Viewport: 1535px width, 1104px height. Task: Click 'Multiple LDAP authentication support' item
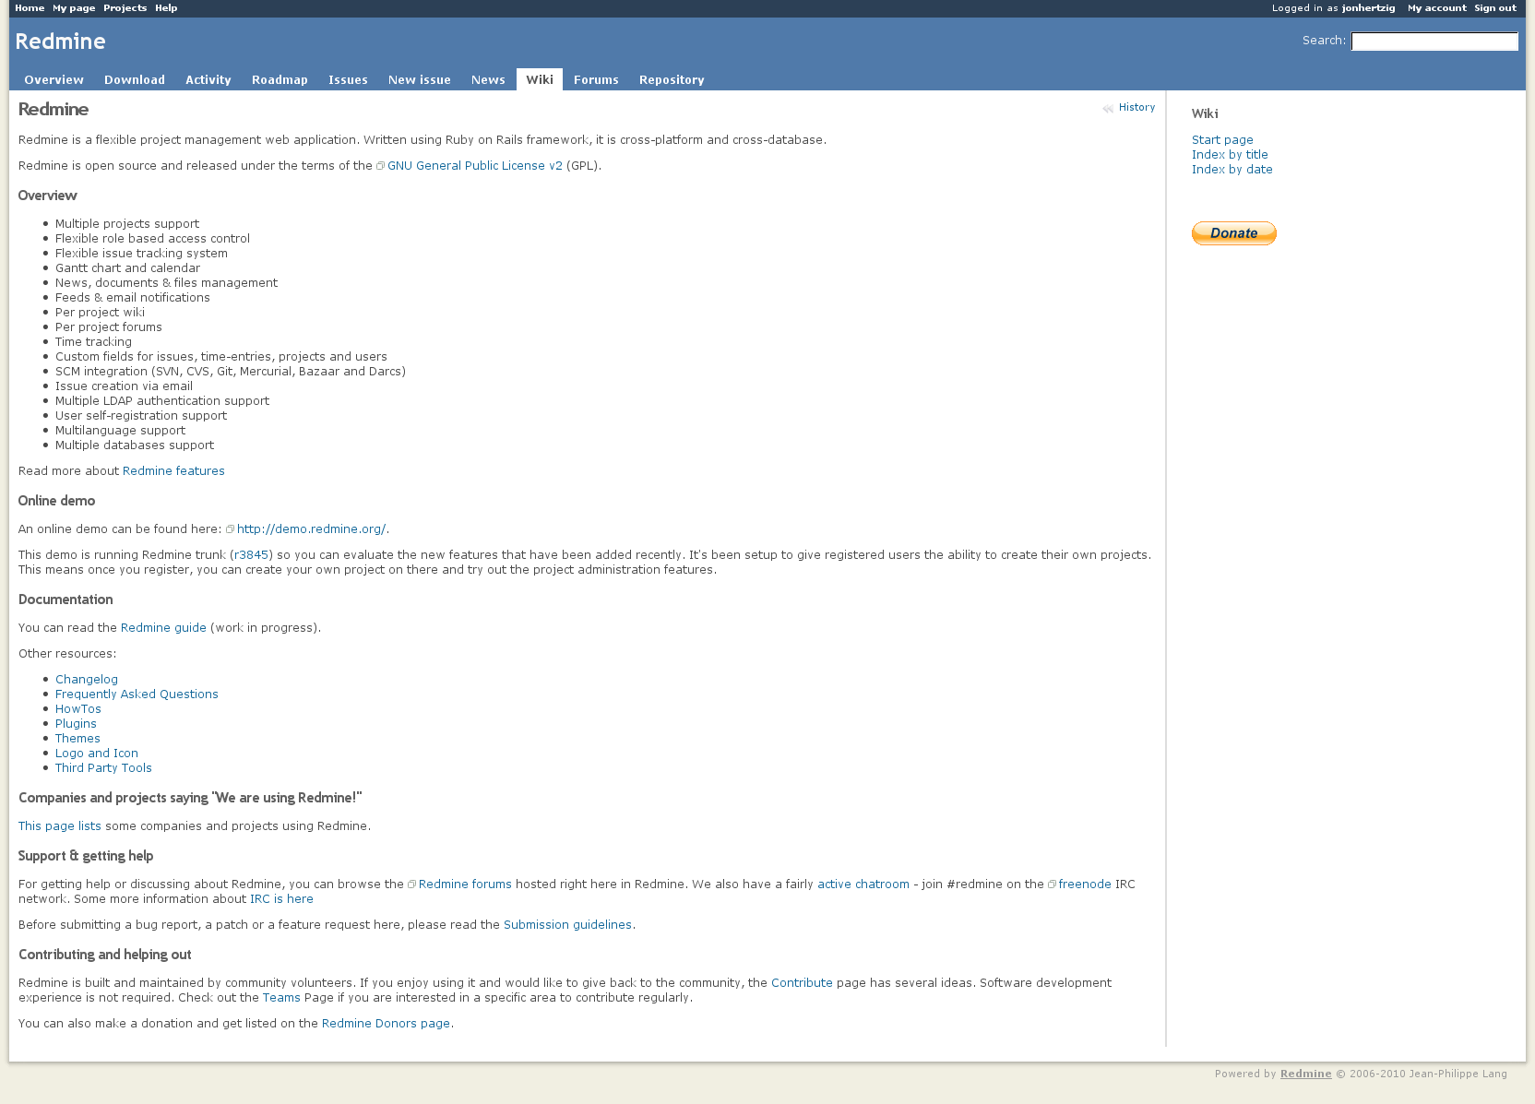pyautogui.click(x=162, y=401)
